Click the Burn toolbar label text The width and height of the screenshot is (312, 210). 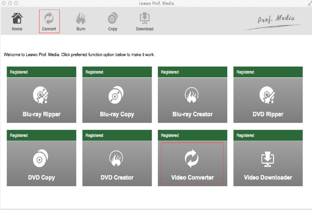point(81,29)
